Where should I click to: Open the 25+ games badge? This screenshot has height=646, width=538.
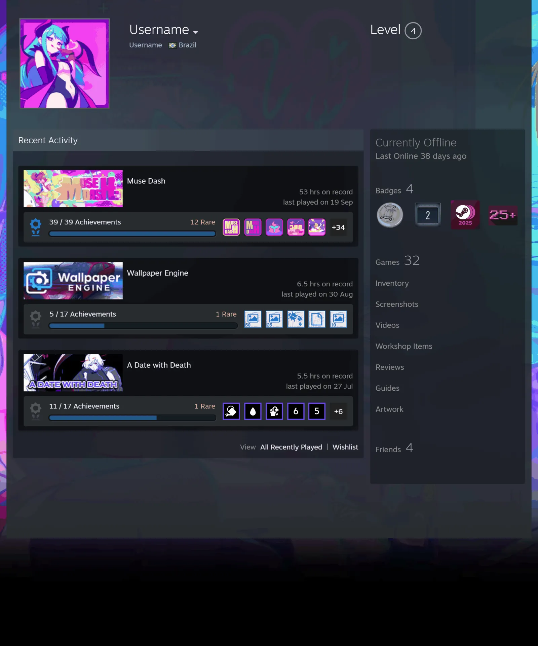(503, 215)
